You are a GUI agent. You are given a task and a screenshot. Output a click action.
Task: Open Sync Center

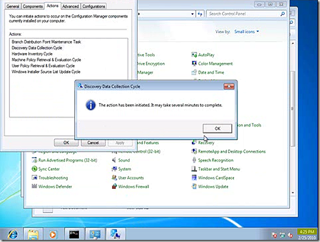coord(49,169)
